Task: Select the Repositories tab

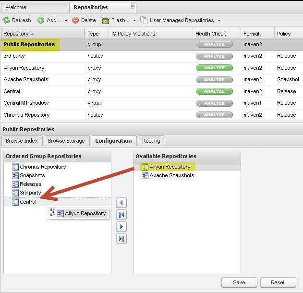Action: coord(102,7)
